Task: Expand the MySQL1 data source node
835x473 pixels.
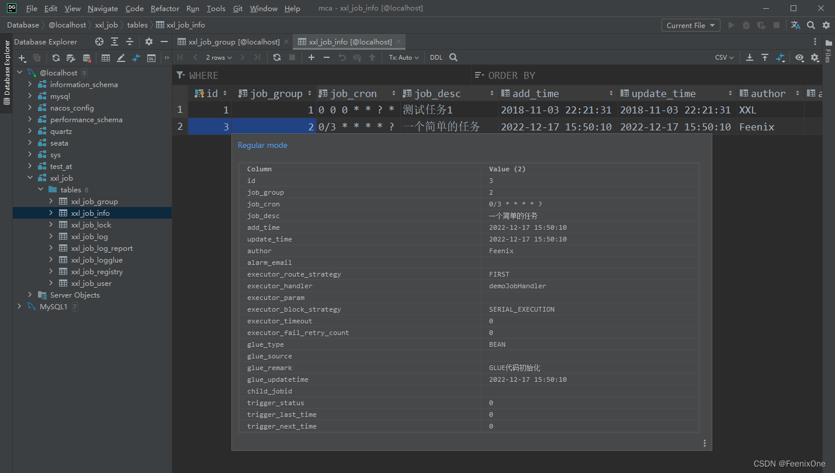Action: coord(20,306)
